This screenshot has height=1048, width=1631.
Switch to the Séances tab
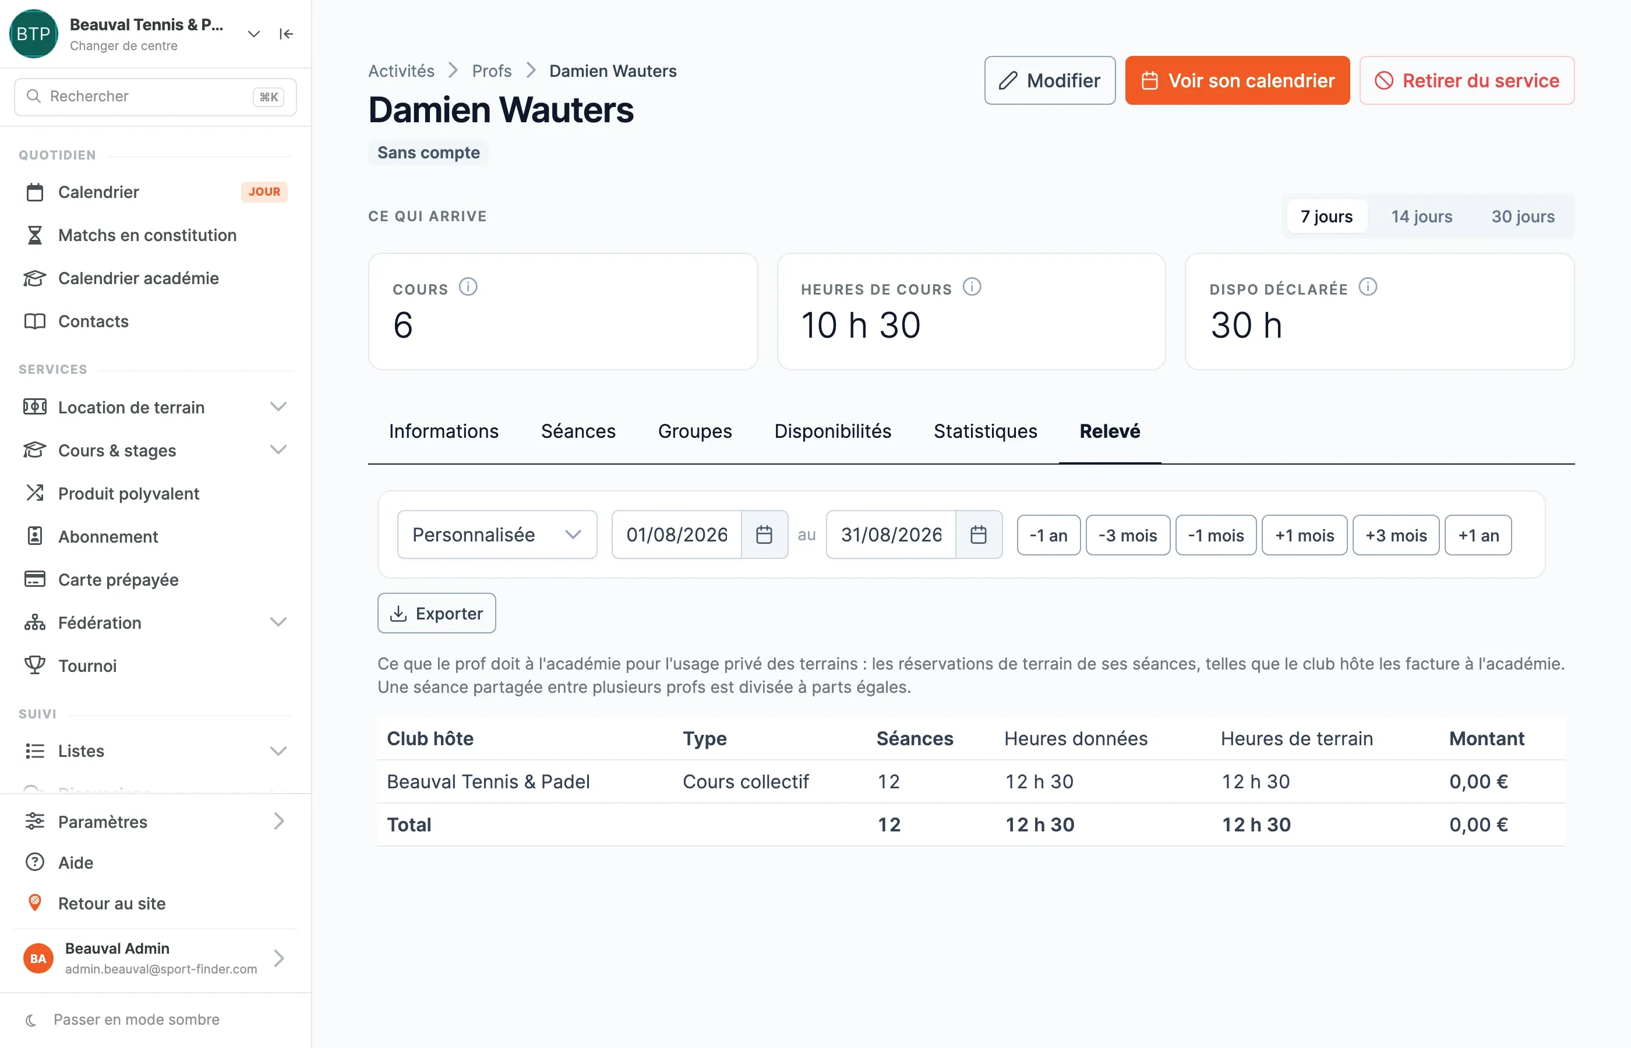(x=578, y=431)
